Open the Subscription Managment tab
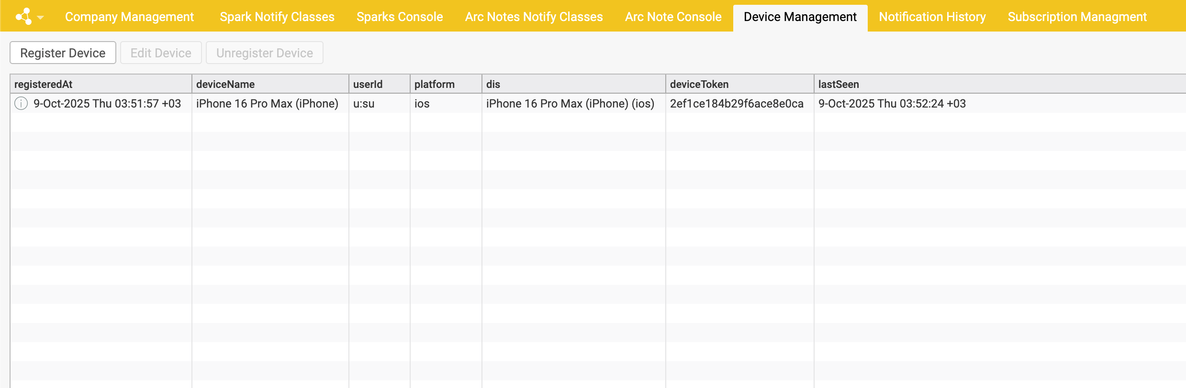Screen dimensions: 1186x388 coord(1077,17)
